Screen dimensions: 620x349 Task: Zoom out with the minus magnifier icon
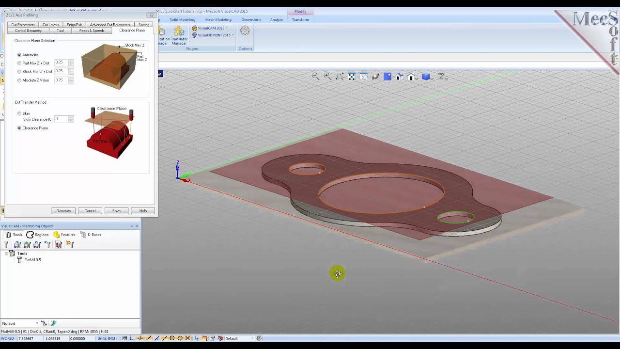315,77
